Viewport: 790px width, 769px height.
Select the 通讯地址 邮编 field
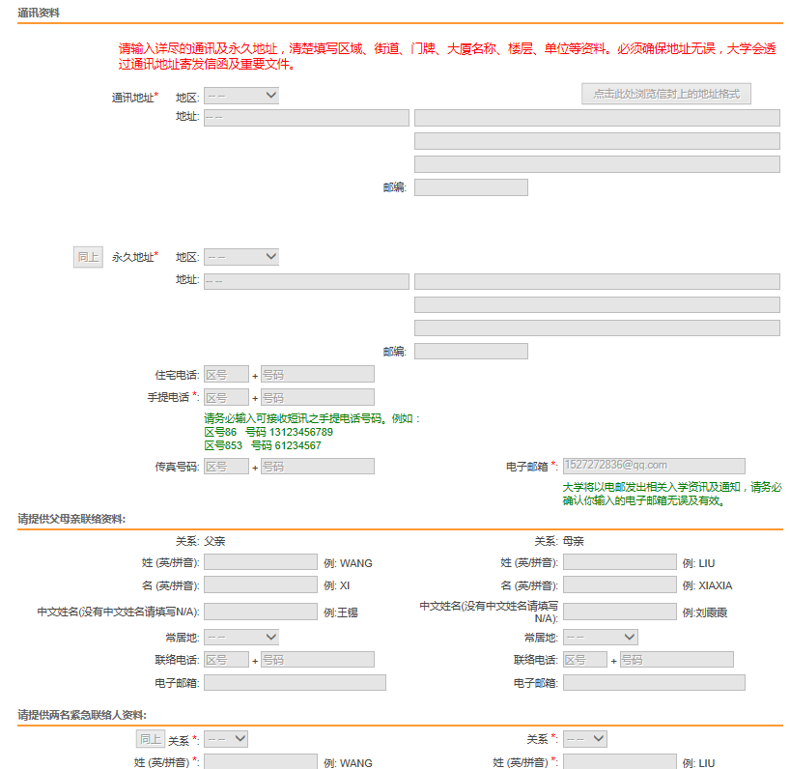click(470, 187)
